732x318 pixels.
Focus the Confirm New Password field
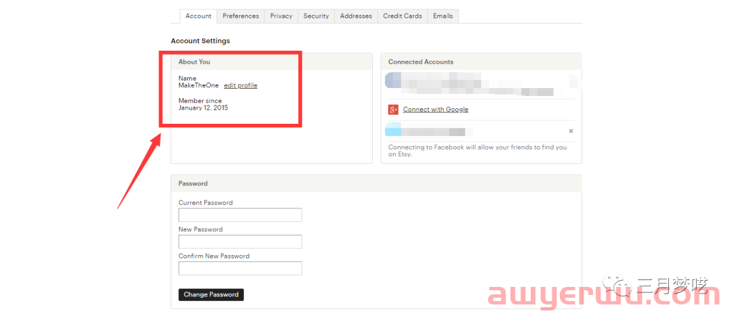point(240,268)
